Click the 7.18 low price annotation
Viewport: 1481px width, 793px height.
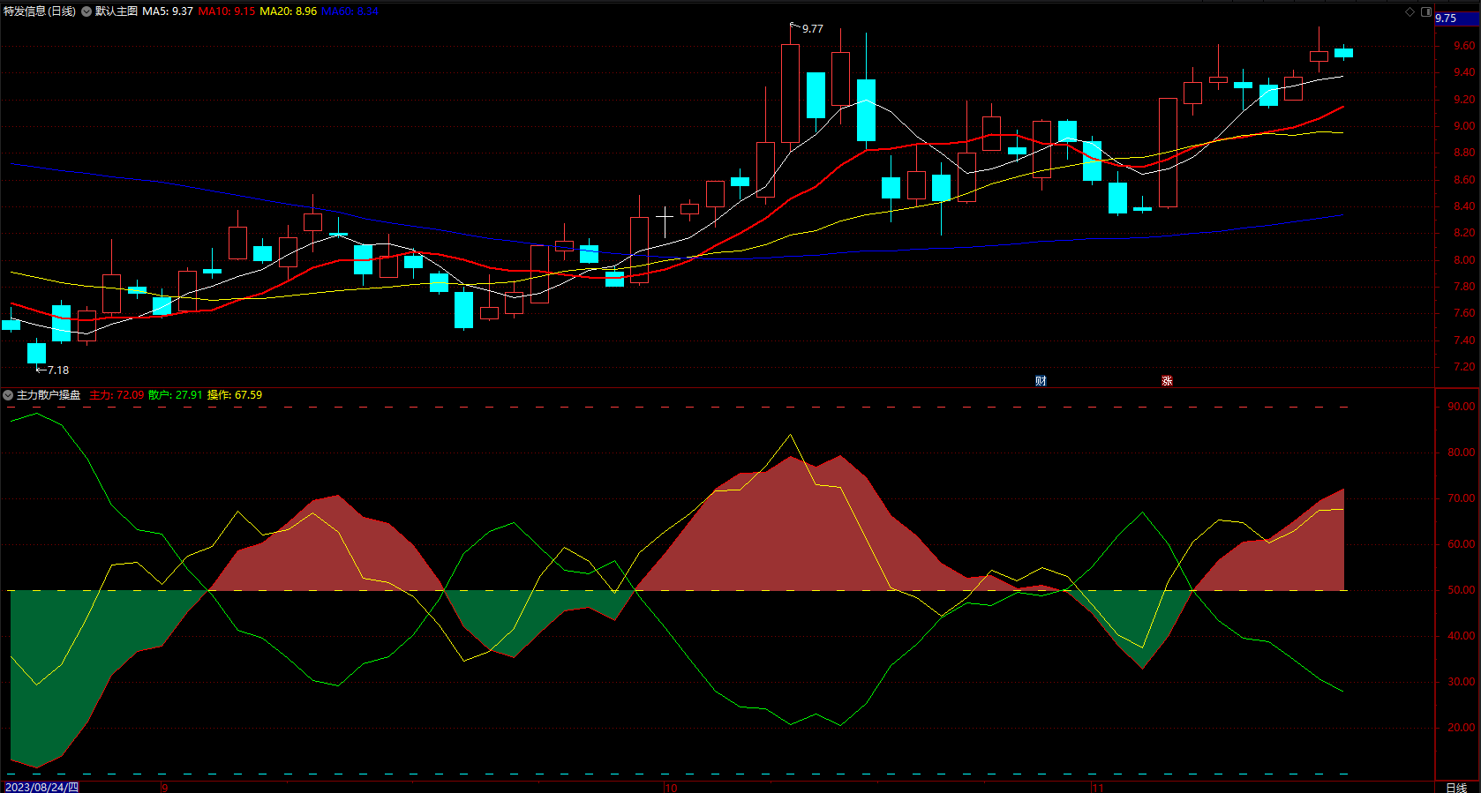coord(58,370)
